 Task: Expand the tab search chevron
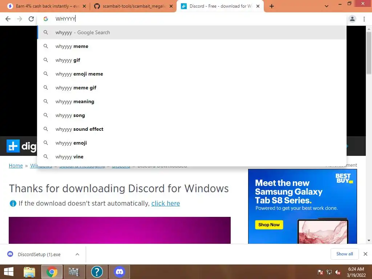click(327, 6)
